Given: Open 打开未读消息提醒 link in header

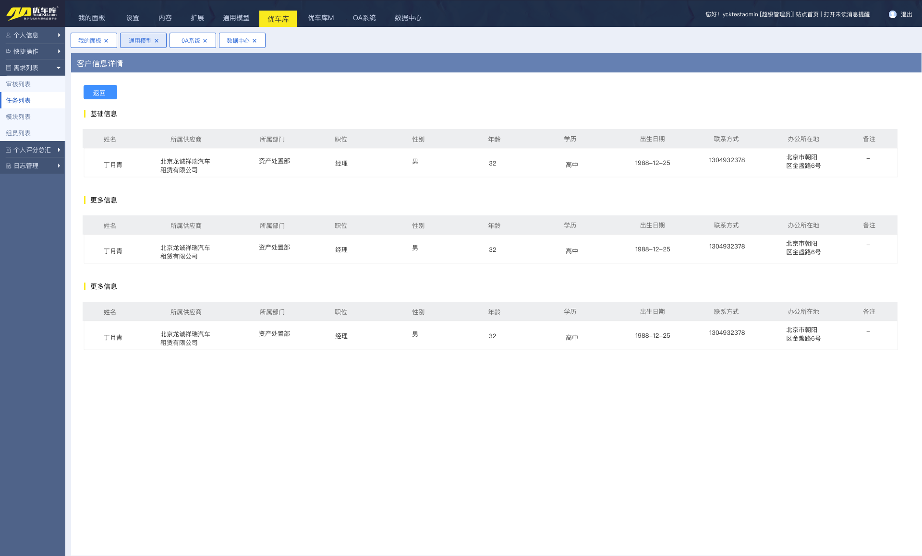Looking at the screenshot, I should point(847,14).
